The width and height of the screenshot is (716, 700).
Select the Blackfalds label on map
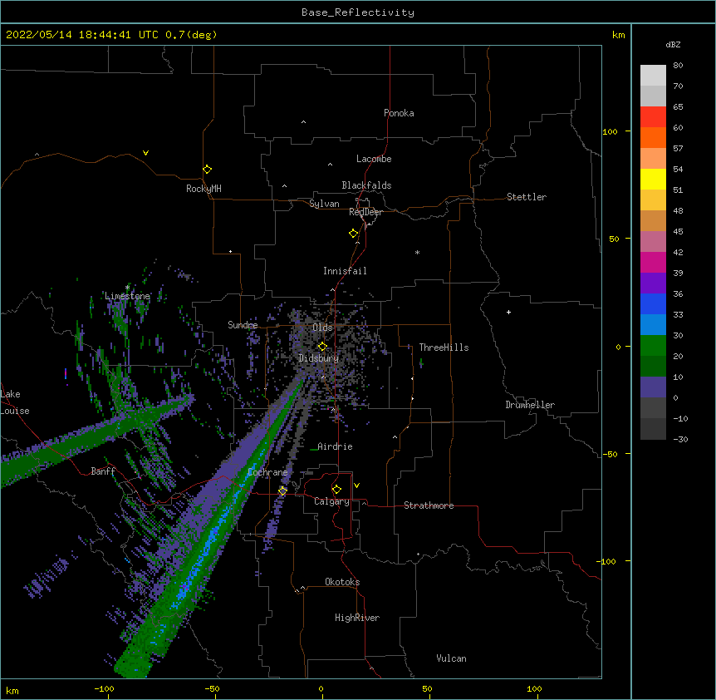click(366, 185)
